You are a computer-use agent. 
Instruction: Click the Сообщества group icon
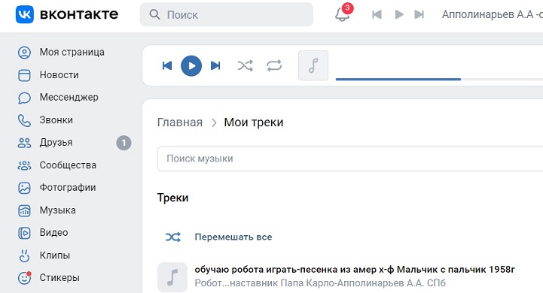point(24,165)
